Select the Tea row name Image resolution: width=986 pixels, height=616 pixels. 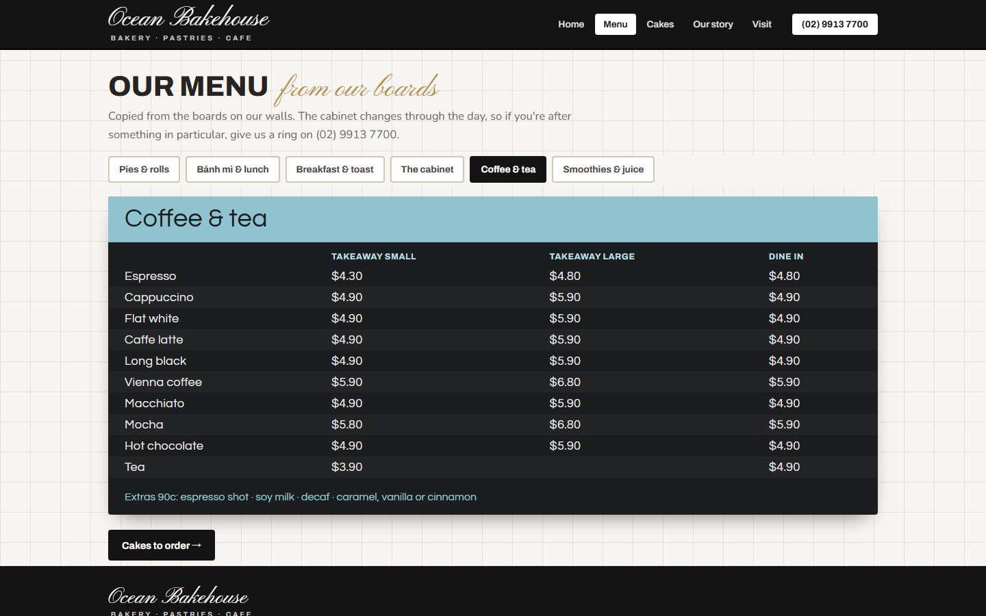pos(135,467)
